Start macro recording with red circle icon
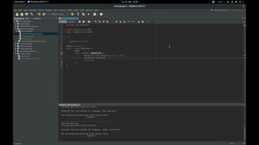 (x=139, y=22)
